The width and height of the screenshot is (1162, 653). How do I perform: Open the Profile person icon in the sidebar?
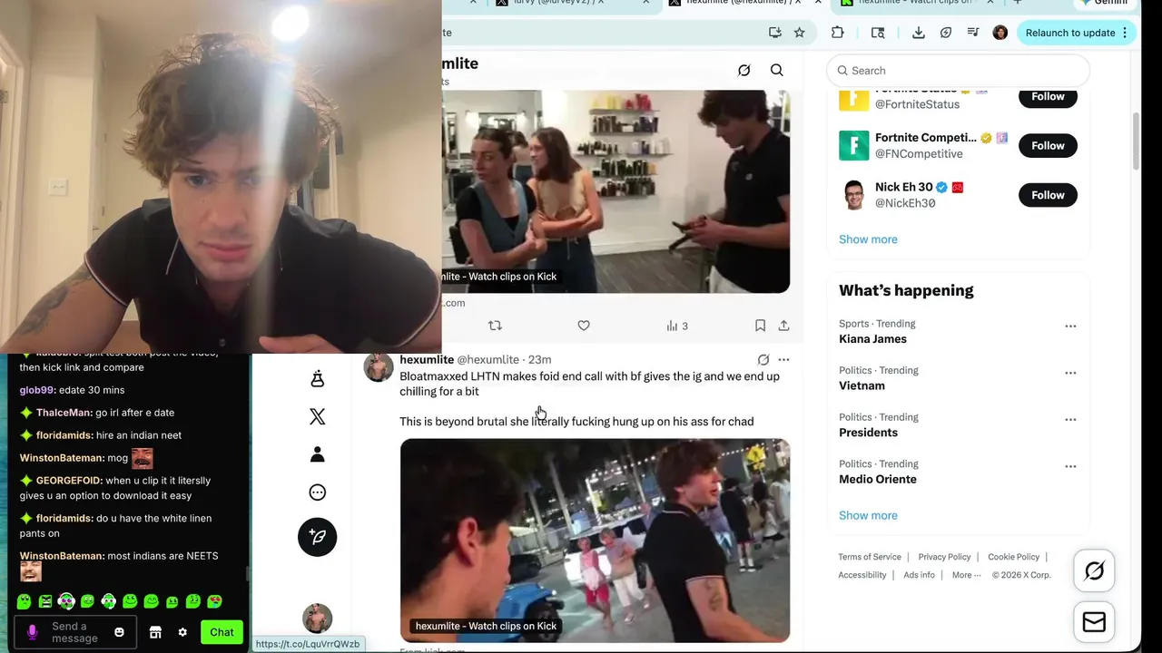point(317,454)
